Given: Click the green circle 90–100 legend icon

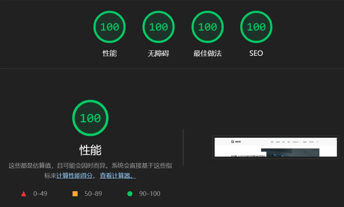Looking at the screenshot, I should [130, 194].
